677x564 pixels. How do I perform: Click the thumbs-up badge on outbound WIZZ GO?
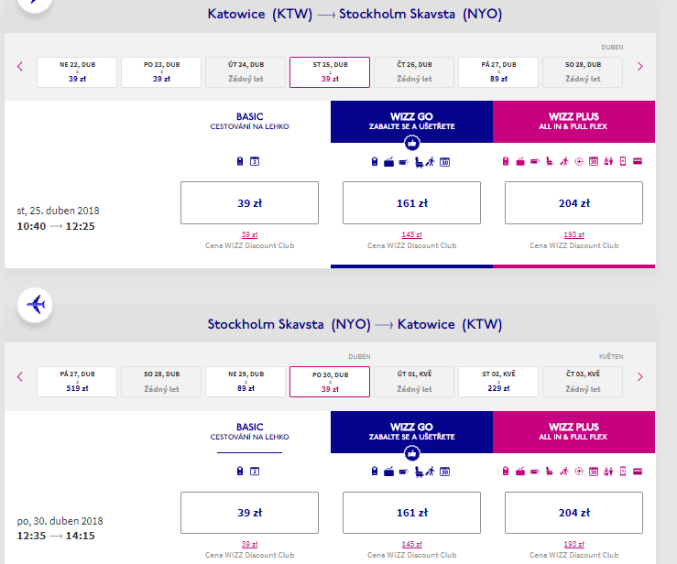pos(412,144)
